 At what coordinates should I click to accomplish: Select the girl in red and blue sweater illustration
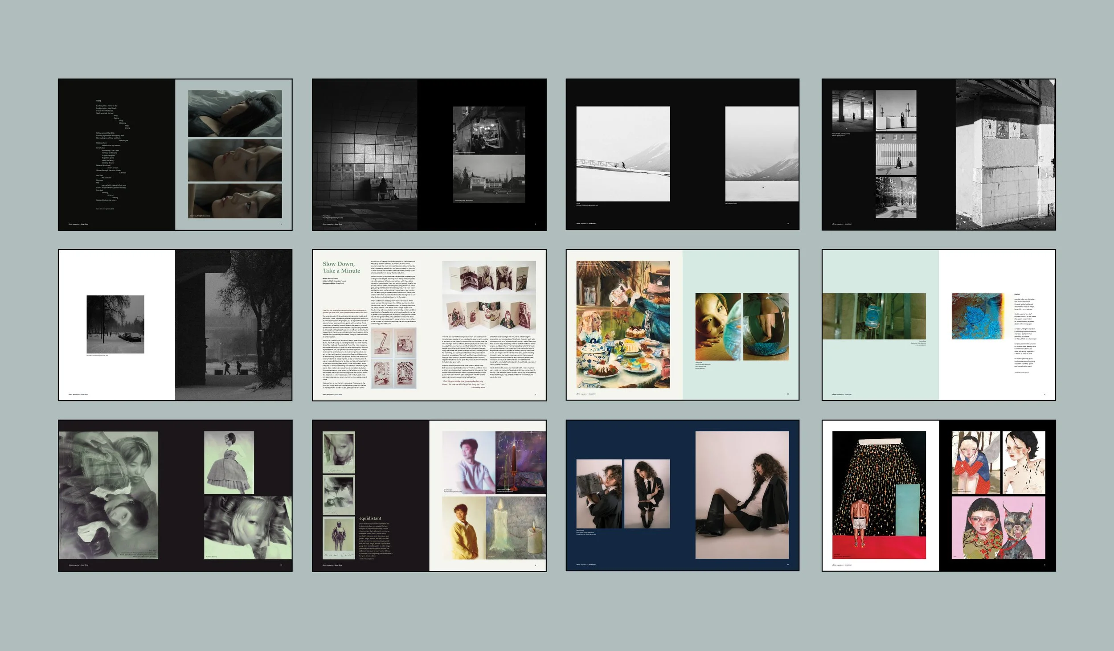point(976,463)
